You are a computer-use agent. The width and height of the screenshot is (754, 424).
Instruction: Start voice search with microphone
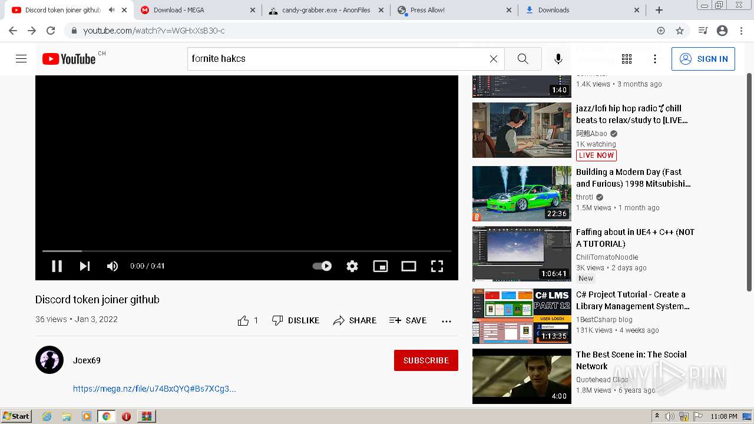(558, 59)
